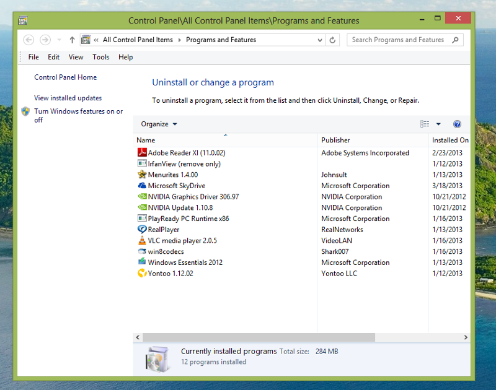Go forward with the Forward arrow
Image resolution: width=496 pixels, height=390 pixels.
[45, 40]
